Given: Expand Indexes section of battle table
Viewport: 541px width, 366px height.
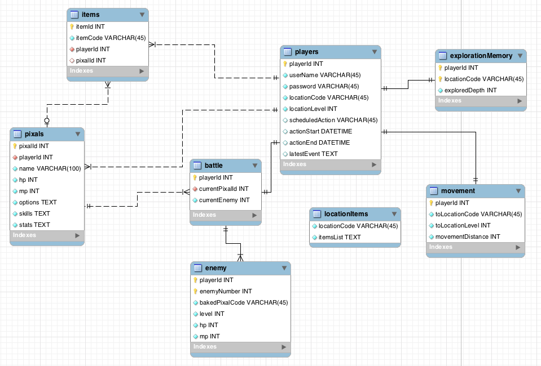Looking at the screenshot, I should point(254,215).
